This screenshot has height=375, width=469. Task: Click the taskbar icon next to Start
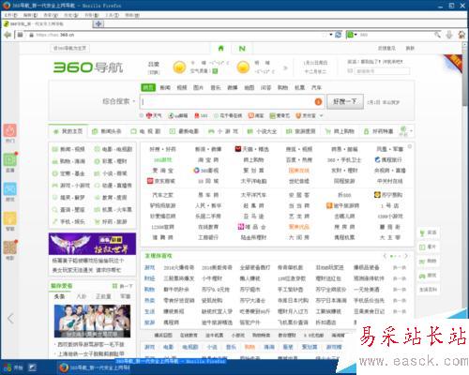click(x=33, y=367)
